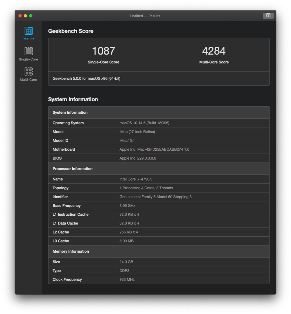Image resolution: width=291 pixels, height=314 pixels.
Task: Click the single-core score value 1087
Action: point(103,51)
